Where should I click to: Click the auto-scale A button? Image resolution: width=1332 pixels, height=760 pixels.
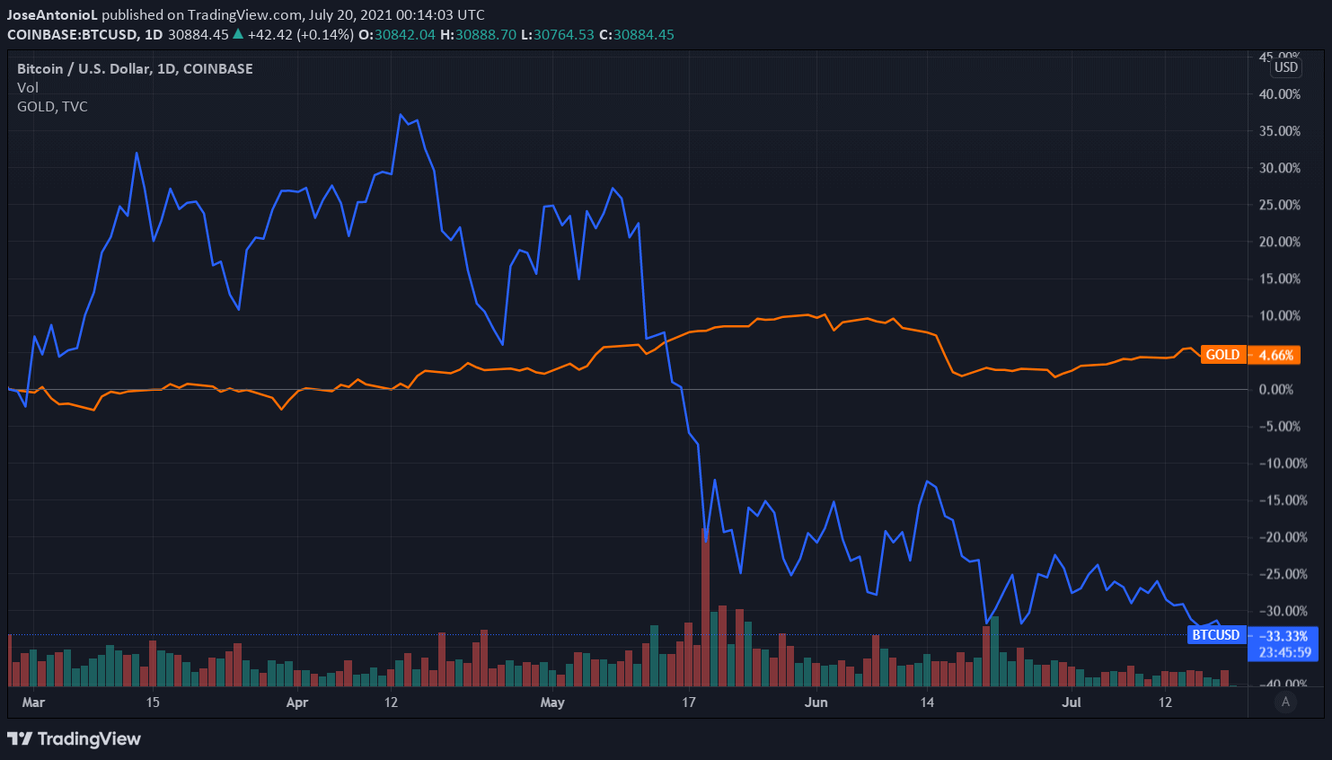click(1285, 703)
